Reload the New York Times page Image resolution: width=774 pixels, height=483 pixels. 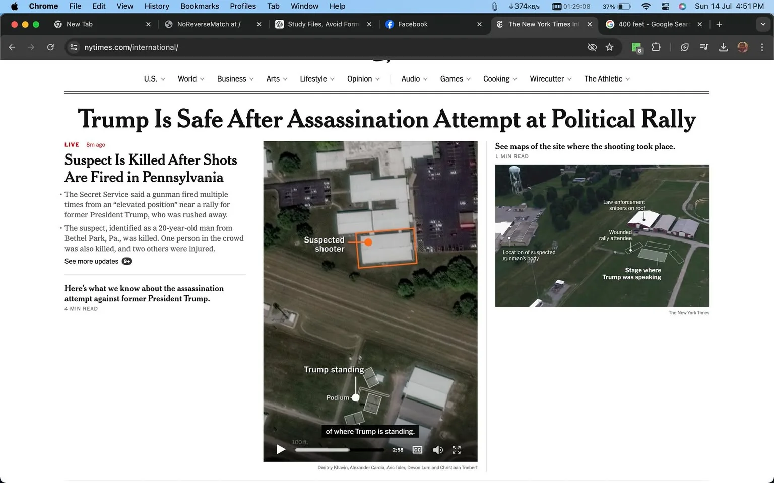pos(50,47)
